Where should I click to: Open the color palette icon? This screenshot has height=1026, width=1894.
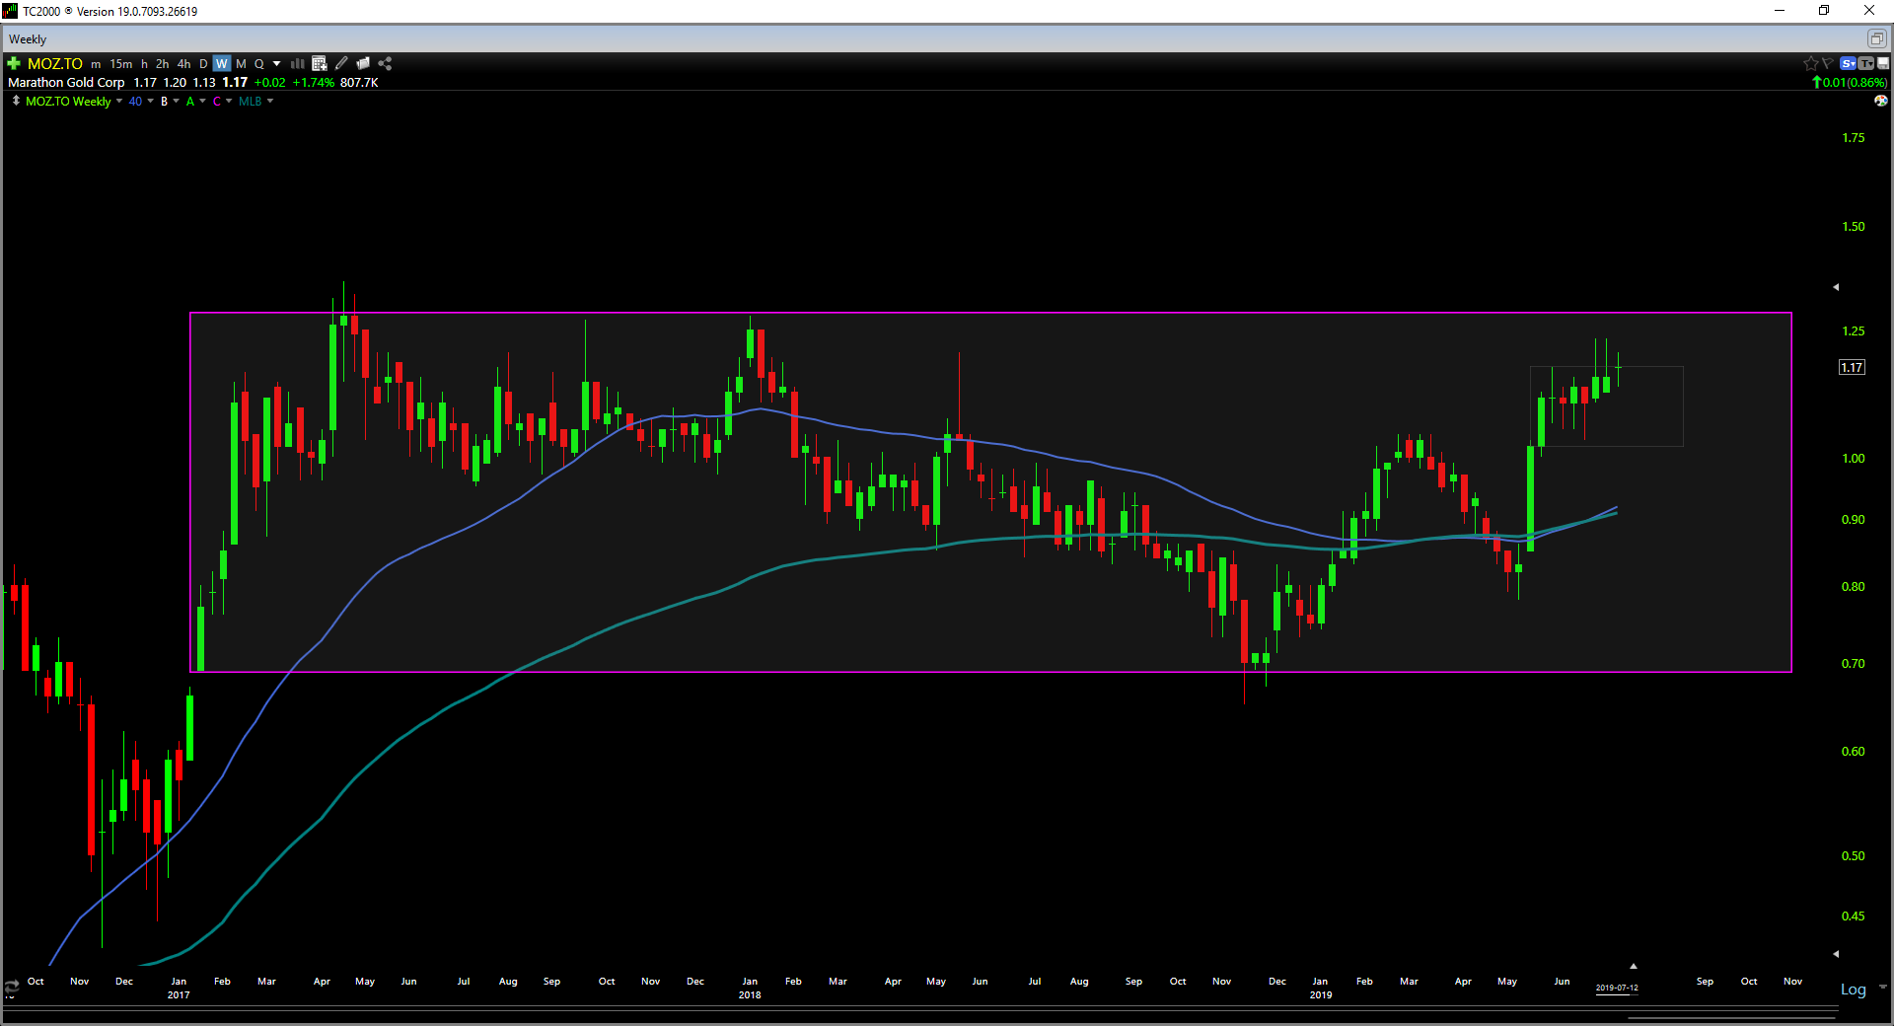[1881, 101]
